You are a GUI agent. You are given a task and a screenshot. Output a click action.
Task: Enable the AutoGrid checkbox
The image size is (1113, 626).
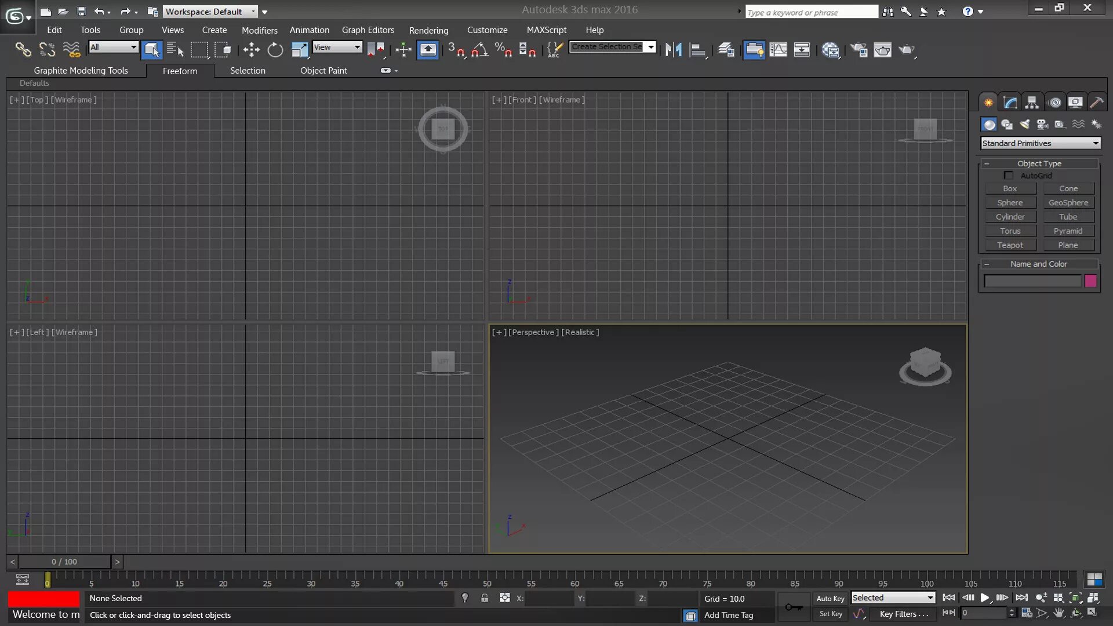[x=1009, y=176]
